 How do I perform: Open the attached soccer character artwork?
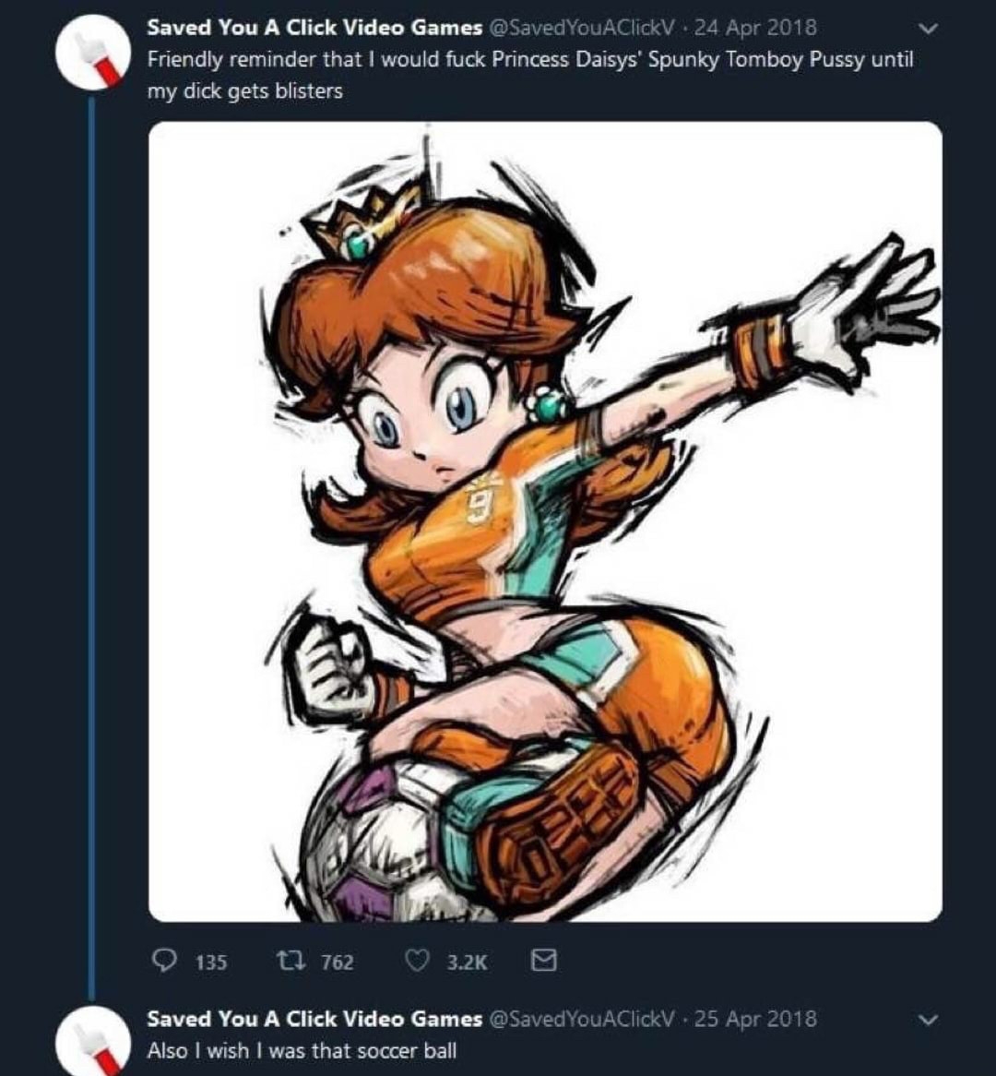point(545,521)
